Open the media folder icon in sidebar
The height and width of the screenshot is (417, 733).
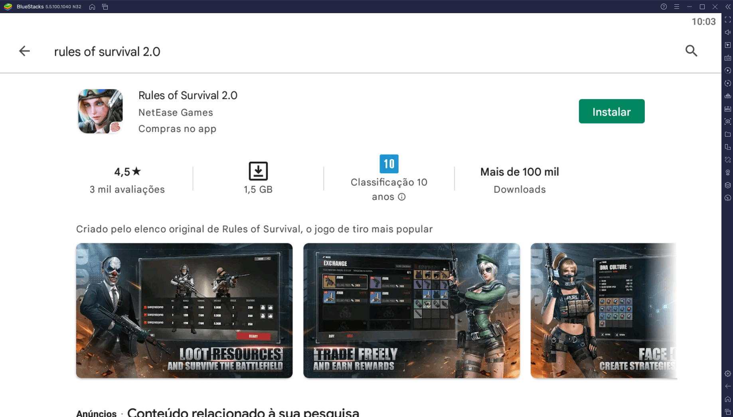click(x=728, y=134)
